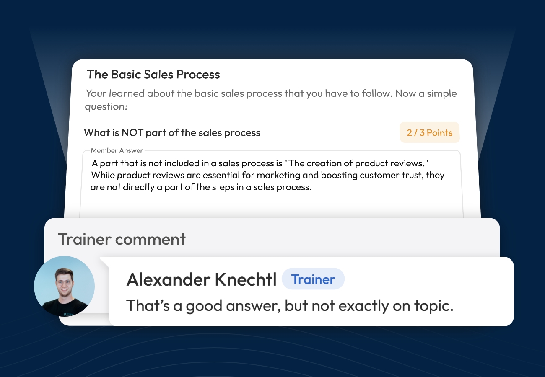This screenshot has height=377, width=545.
Task: Click The Basic Sales Process title
Action: click(153, 75)
